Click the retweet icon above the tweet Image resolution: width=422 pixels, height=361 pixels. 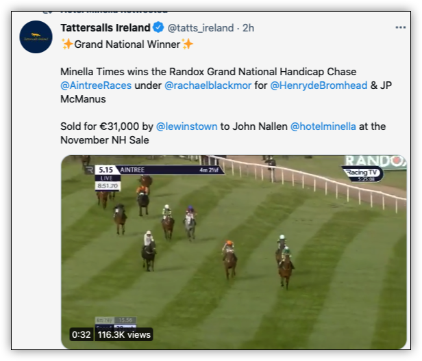47,12
